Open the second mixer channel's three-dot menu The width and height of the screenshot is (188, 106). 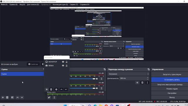coord(102,88)
